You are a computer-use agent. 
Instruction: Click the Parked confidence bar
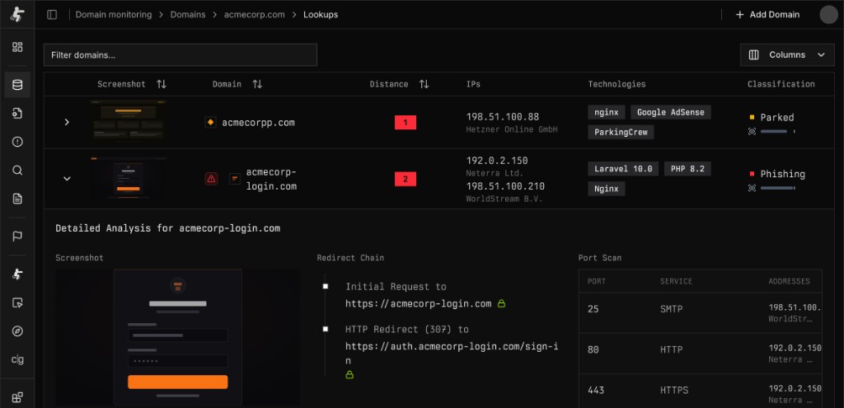point(778,131)
